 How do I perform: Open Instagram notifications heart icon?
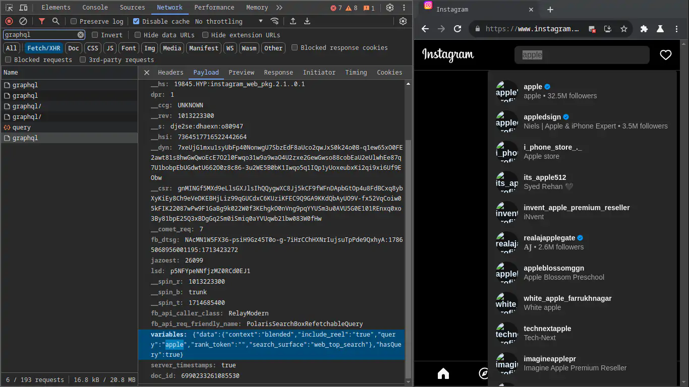point(666,55)
